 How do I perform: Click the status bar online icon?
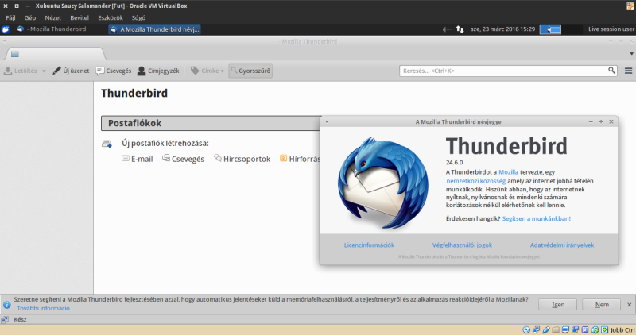5,320
